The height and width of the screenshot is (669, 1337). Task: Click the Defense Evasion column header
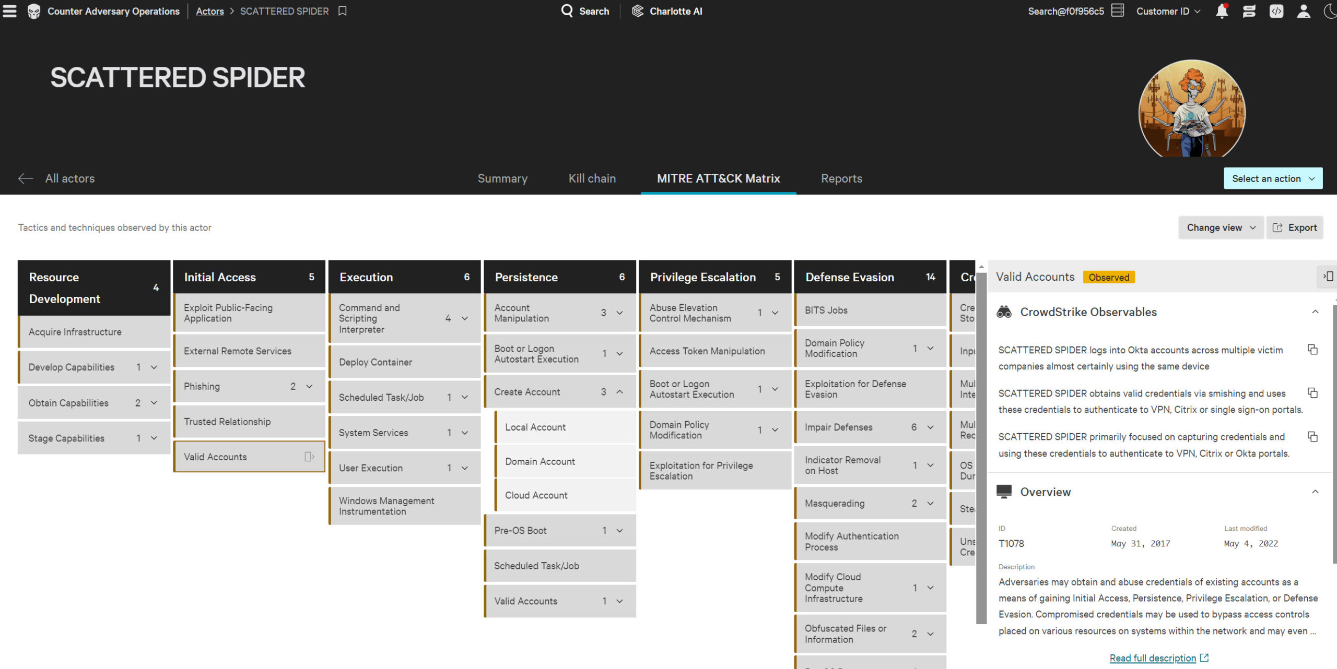[x=870, y=277]
